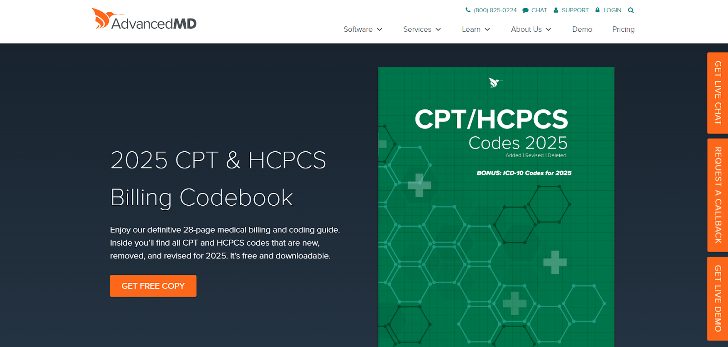Screen dimensions: 728x347
Task: Open the GET LIVE CHAT side tab
Action: click(x=718, y=93)
